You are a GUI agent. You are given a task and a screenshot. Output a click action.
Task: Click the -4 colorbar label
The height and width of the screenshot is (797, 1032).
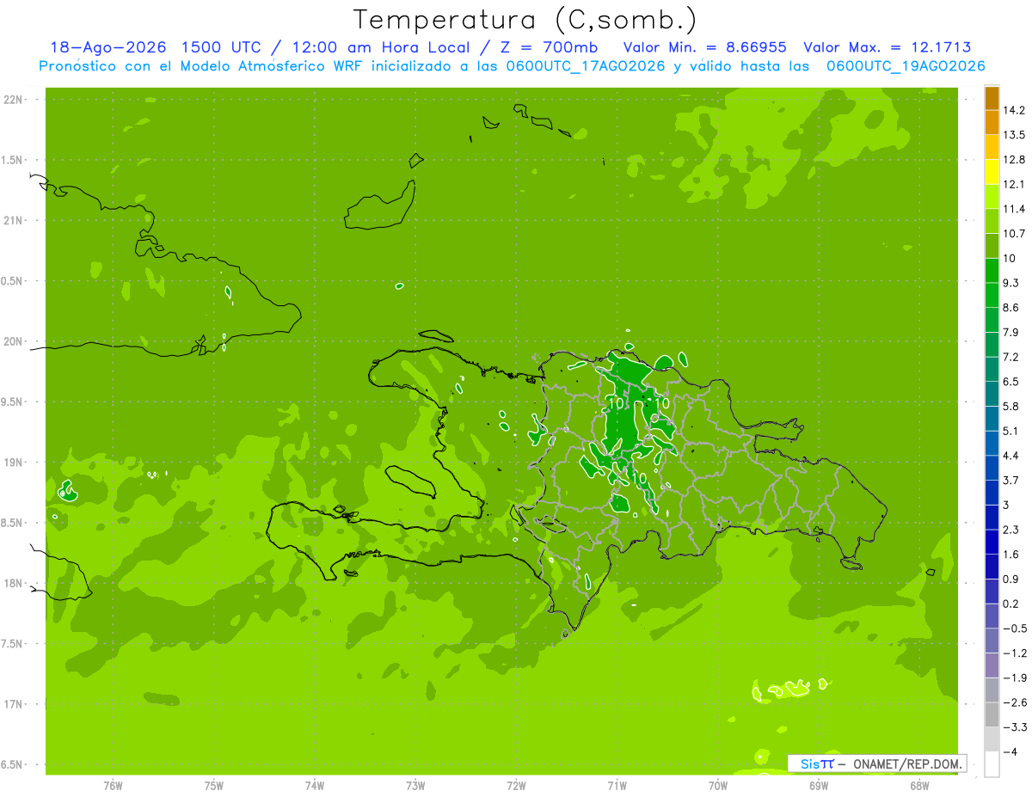[x=1009, y=752]
